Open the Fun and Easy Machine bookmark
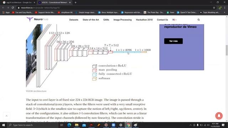 click(x=22, y=12)
